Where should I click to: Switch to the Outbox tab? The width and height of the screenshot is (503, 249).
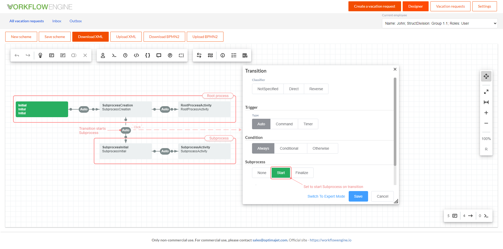[75, 21]
